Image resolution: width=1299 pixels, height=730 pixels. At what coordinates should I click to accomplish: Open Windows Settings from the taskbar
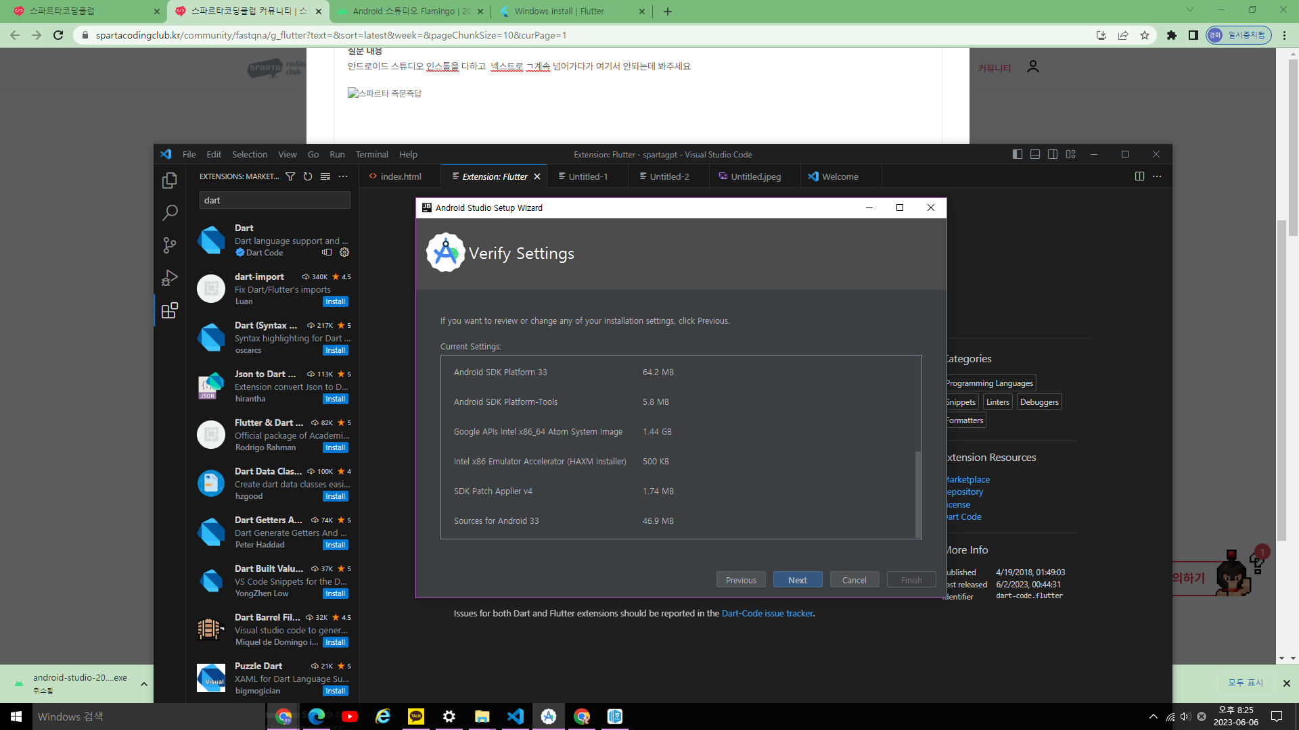click(x=449, y=716)
